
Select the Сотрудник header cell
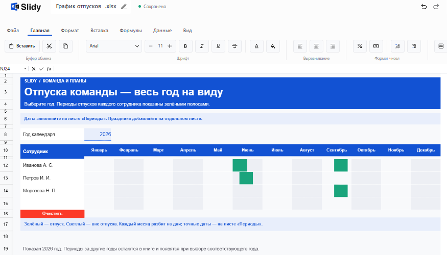point(53,151)
